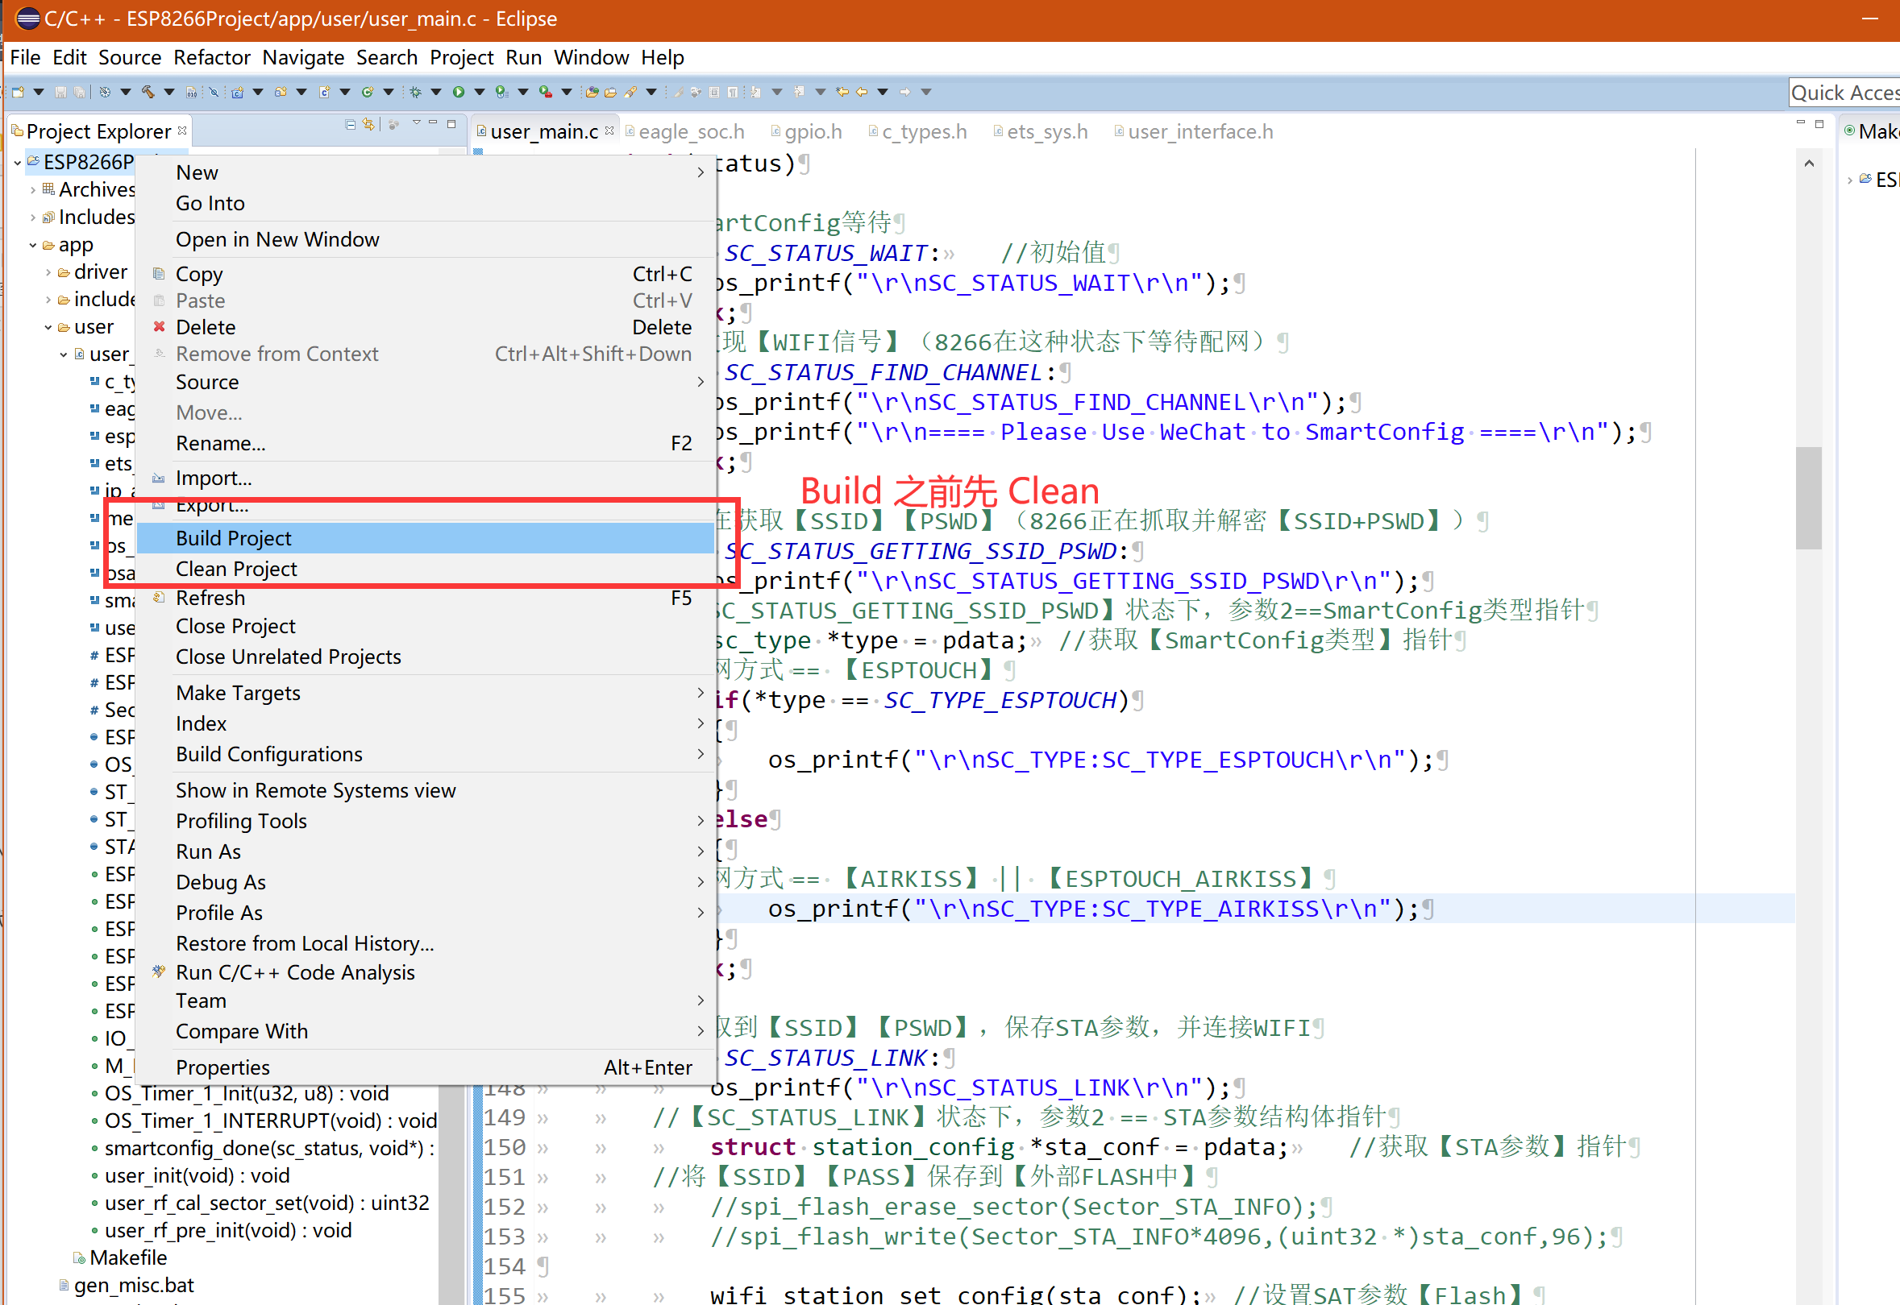The width and height of the screenshot is (1900, 1305).
Task: Click the New file toolbar icon
Action: tap(18, 92)
